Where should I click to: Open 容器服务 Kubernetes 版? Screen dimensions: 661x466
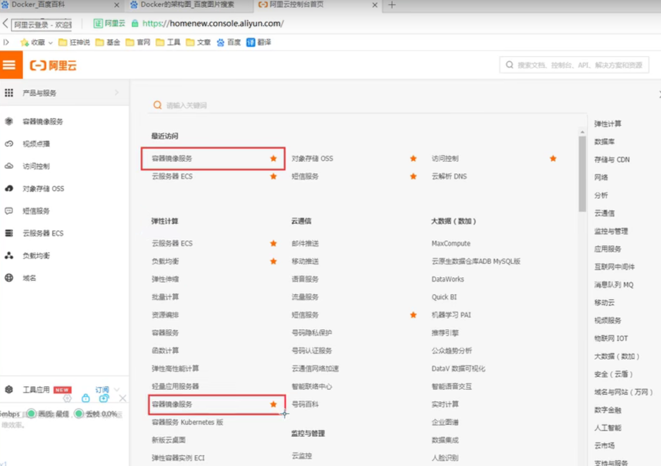(x=187, y=422)
